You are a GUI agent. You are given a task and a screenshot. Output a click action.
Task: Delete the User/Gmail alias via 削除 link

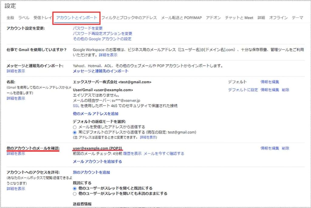coord(285,90)
